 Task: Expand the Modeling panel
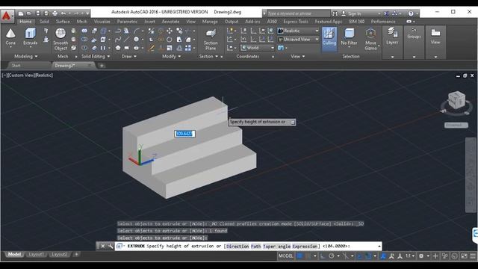tap(26, 57)
